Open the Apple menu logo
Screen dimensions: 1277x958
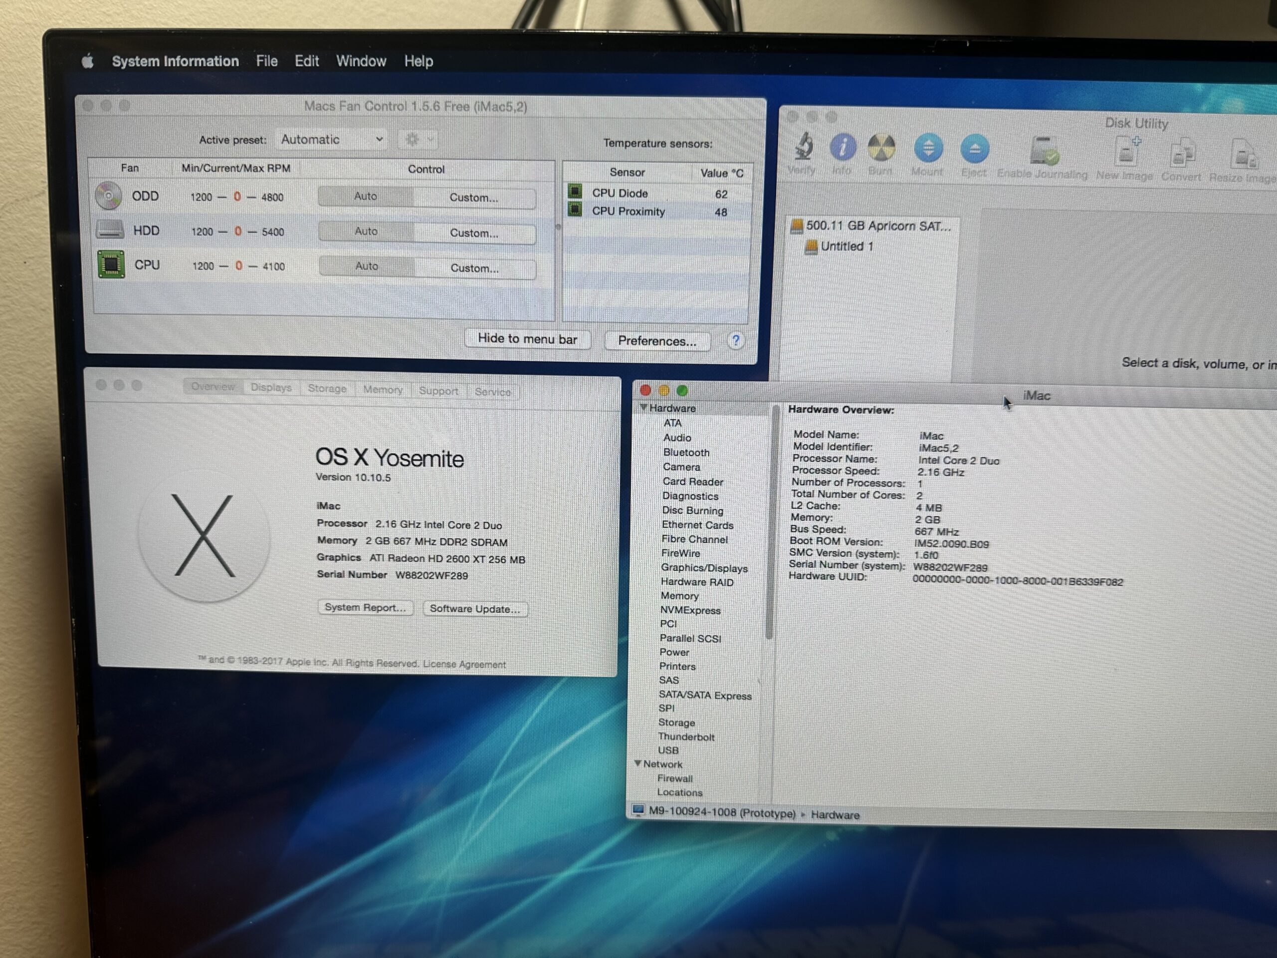pyautogui.click(x=88, y=61)
